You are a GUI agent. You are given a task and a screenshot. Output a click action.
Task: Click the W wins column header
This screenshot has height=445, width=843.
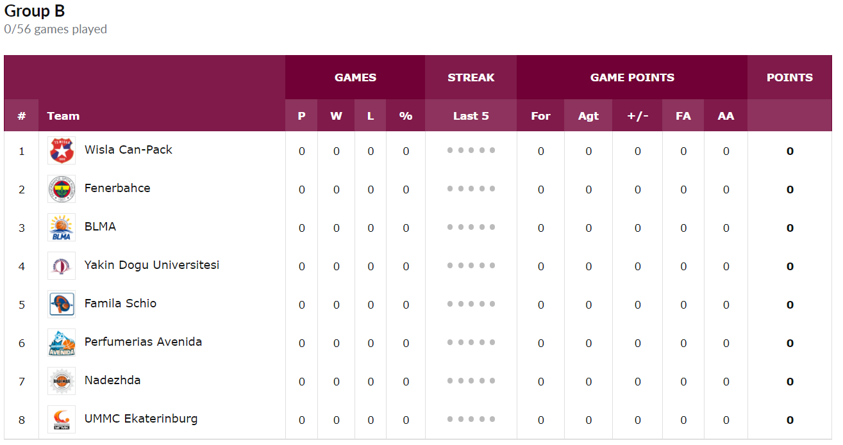point(337,116)
